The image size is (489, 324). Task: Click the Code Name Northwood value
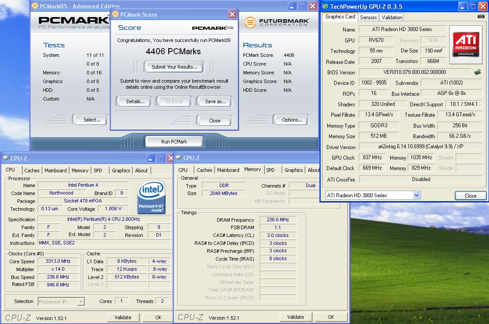pyautogui.click(x=61, y=193)
